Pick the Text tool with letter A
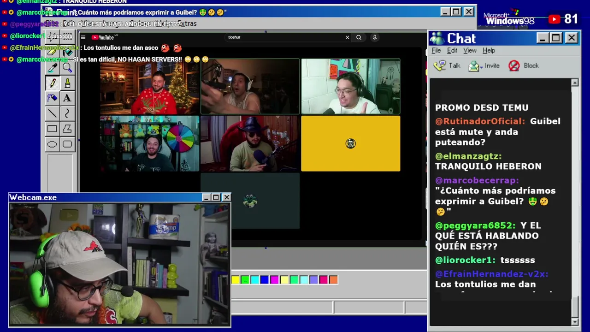This screenshot has width=590, height=332. [x=67, y=98]
